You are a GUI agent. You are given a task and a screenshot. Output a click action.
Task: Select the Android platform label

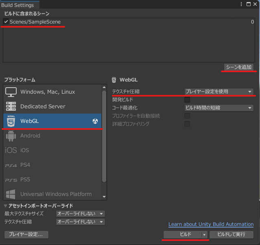pos(30,136)
